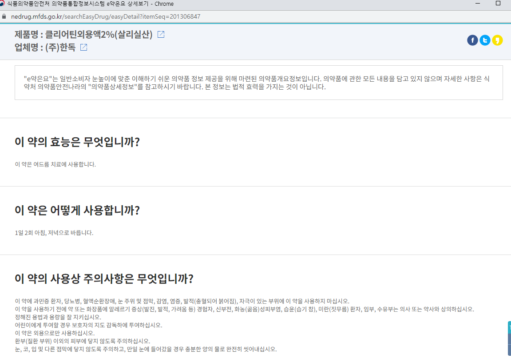Image resolution: width=511 pixels, height=362 pixels.
Task: Click text 이 약은 여드름 치료에 사용합니다.
Action: pos(55,164)
